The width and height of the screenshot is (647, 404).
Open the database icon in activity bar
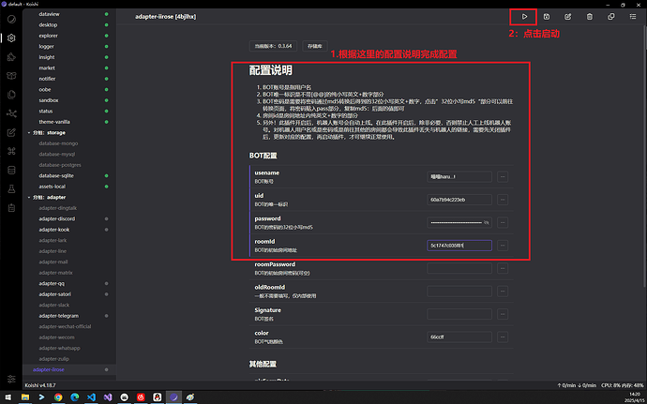[11, 171]
